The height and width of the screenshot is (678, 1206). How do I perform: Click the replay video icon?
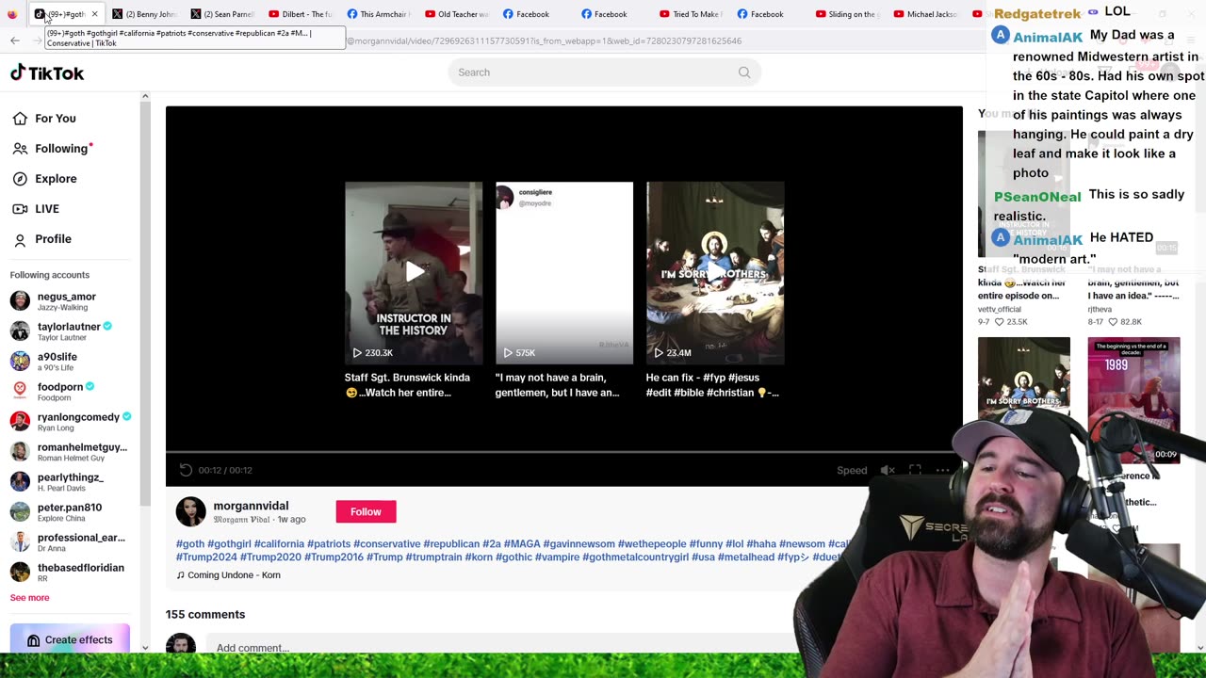pos(186,470)
